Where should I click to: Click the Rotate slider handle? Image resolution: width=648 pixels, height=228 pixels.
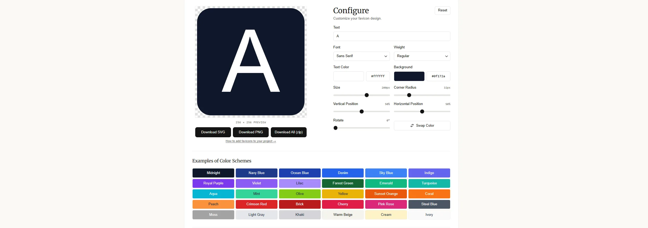tap(336, 128)
